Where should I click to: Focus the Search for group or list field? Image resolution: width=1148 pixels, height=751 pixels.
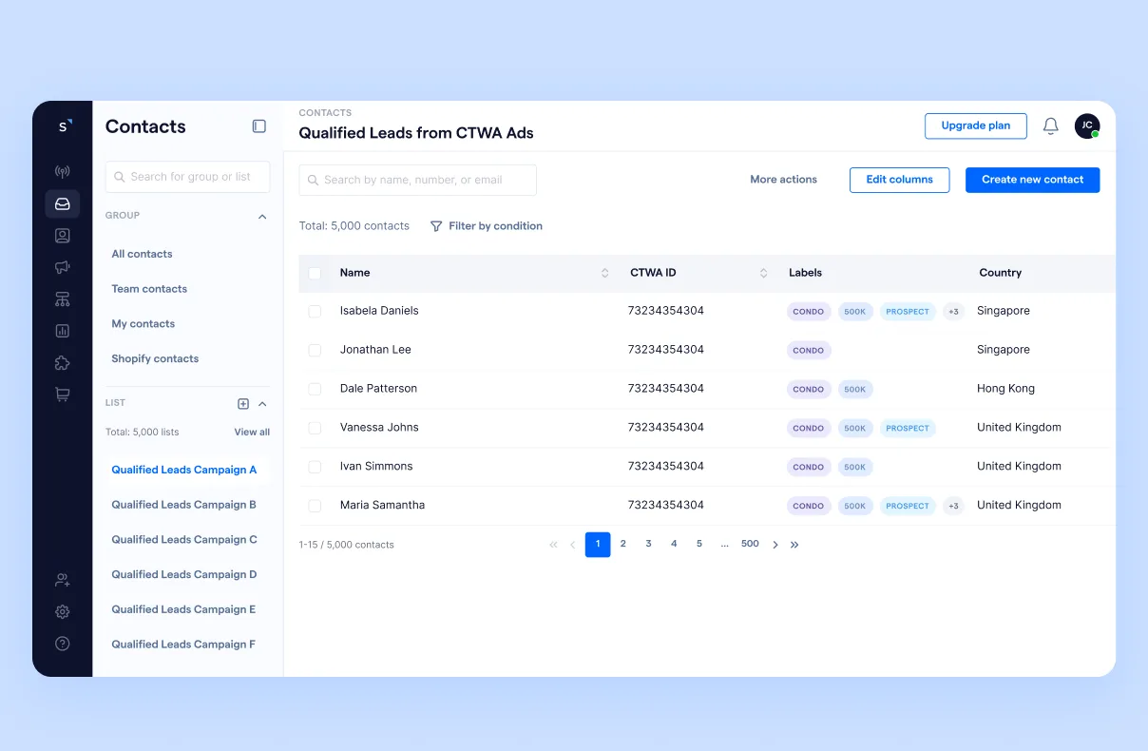(187, 177)
